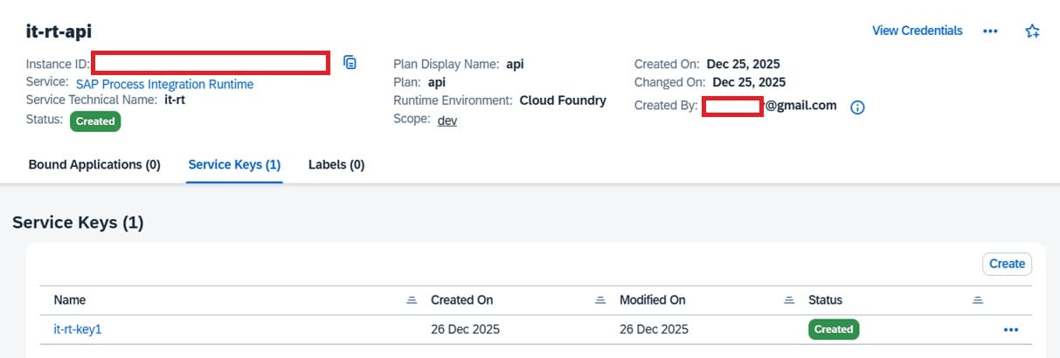Open actions menu for it-rt-key1 row
1060x358 pixels.
pos(1011,330)
